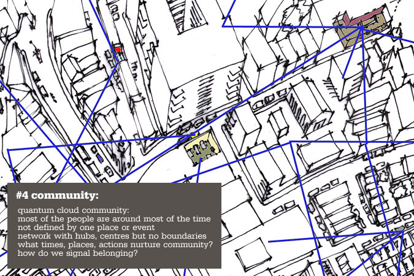414x276 pixels.
Task: Click 'what times, places, actions nurture community?'
Action: 115,245
